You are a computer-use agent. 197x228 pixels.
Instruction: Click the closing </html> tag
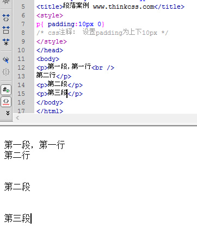point(50,111)
